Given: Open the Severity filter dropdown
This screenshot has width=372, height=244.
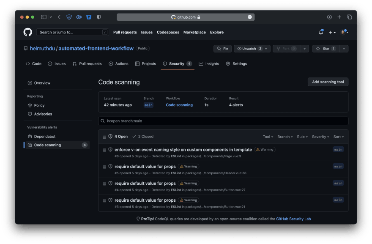Looking at the screenshot, I should point(320,137).
